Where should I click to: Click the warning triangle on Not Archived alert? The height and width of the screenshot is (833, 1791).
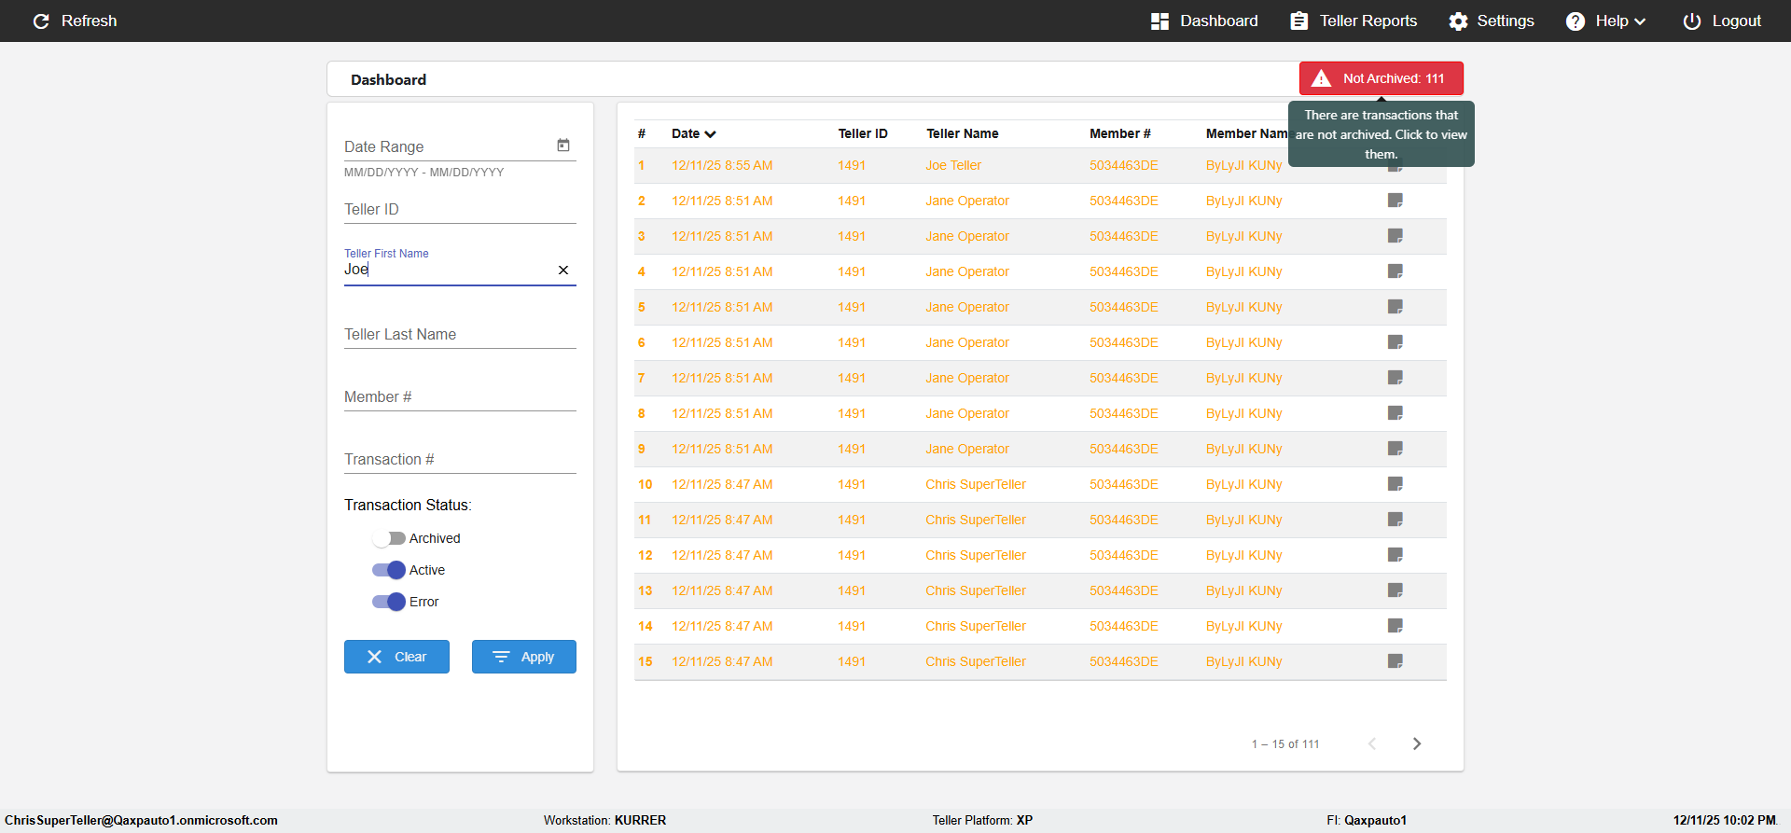[x=1321, y=78]
